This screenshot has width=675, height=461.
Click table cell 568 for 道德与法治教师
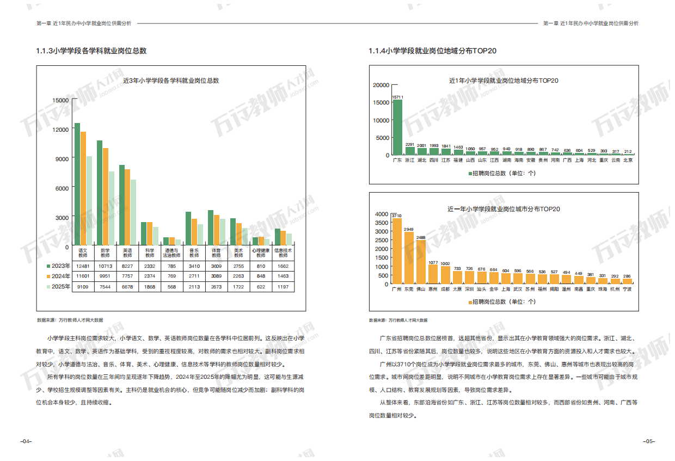(x=172, y=287)
